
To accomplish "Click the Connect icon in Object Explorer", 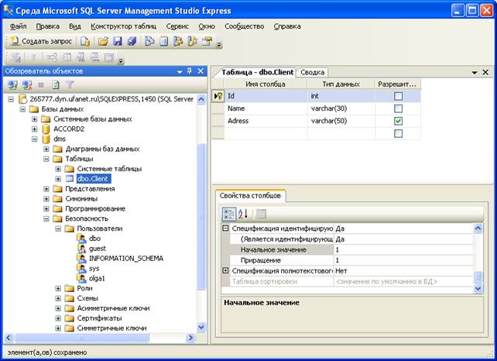I will click(x=12, y=84).
